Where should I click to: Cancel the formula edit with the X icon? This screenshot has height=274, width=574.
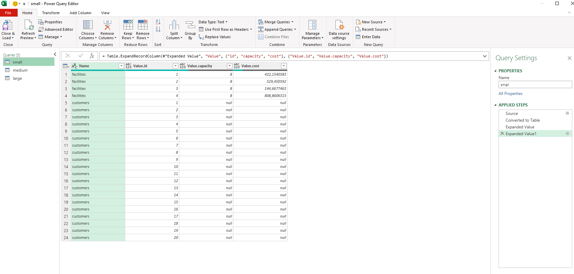coord(68,56)
